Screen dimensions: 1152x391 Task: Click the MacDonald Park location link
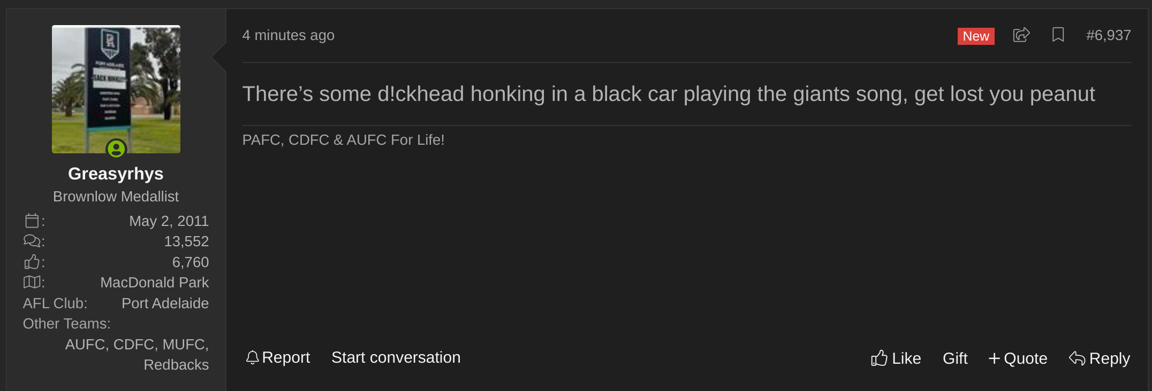(155, 283)
